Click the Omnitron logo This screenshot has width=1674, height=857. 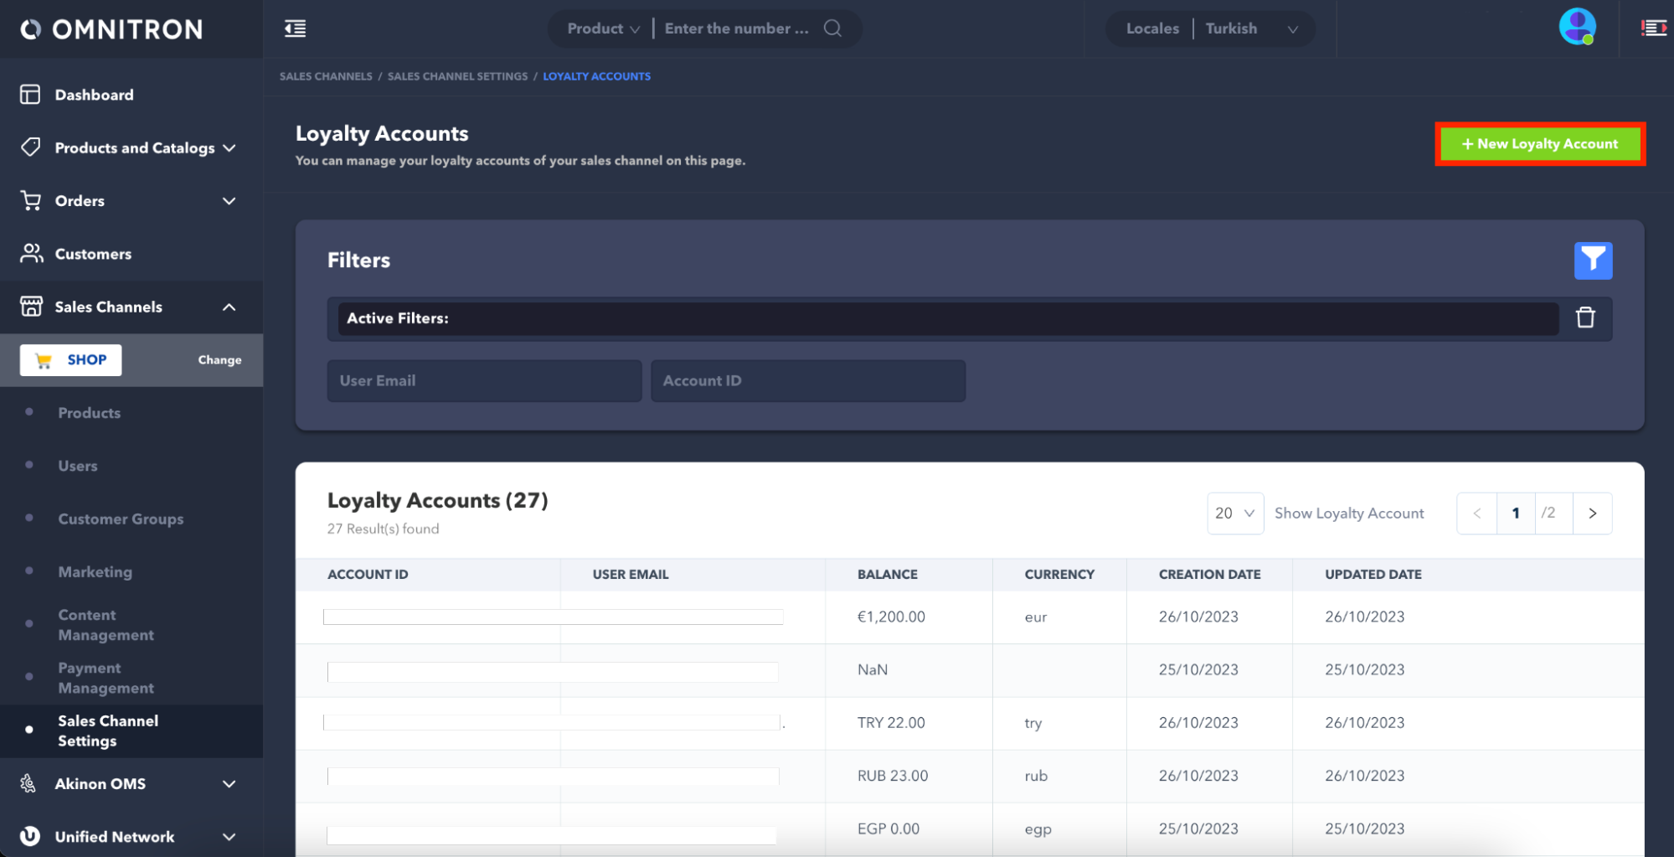click(111, 29)
